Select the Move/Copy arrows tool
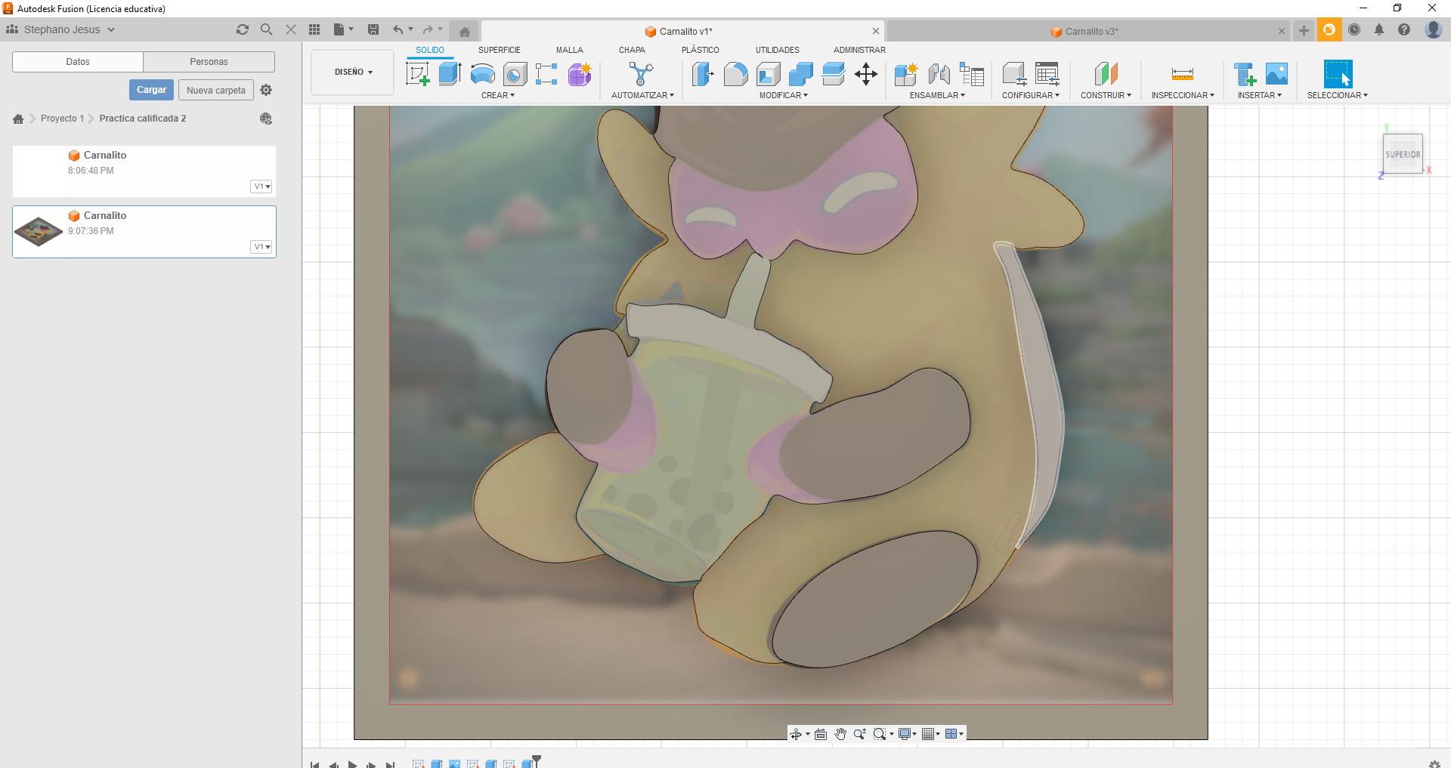Image resolution: width=1451 pixels, height=768 pixels. (866, 74)
